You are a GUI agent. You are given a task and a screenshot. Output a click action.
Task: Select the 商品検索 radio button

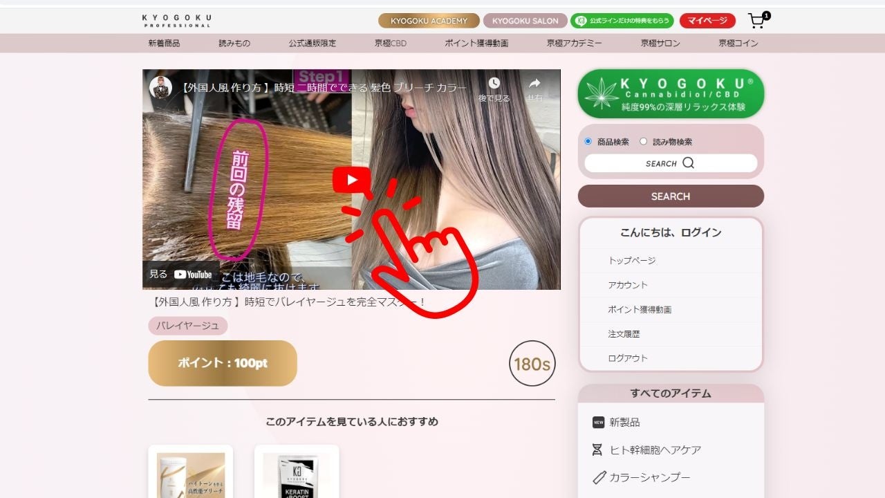tap(588, 141)
